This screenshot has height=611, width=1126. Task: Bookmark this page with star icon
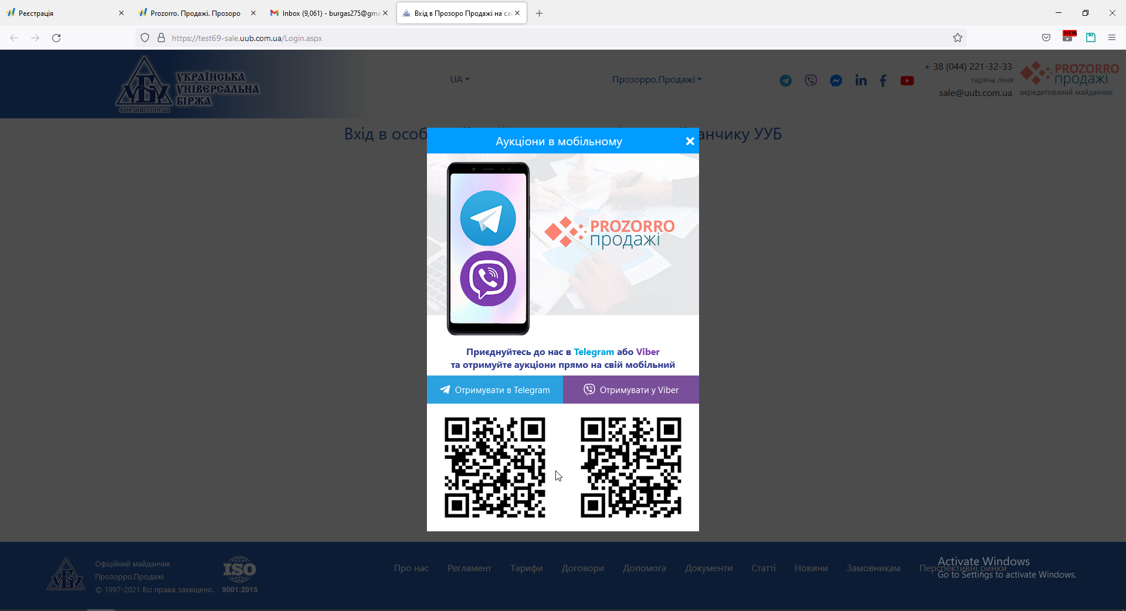pyautogui.click(x=958, y=38)
